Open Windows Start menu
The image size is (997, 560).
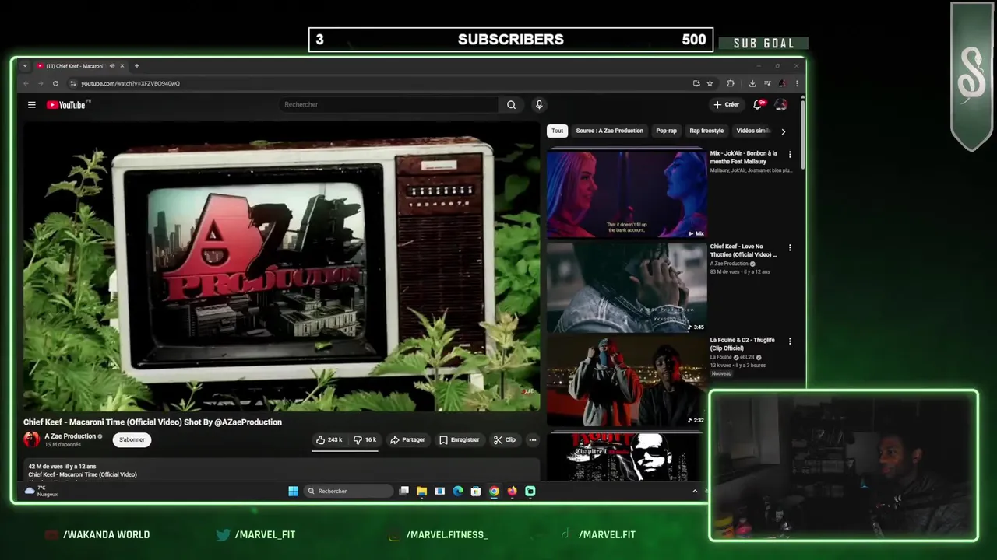293,491
